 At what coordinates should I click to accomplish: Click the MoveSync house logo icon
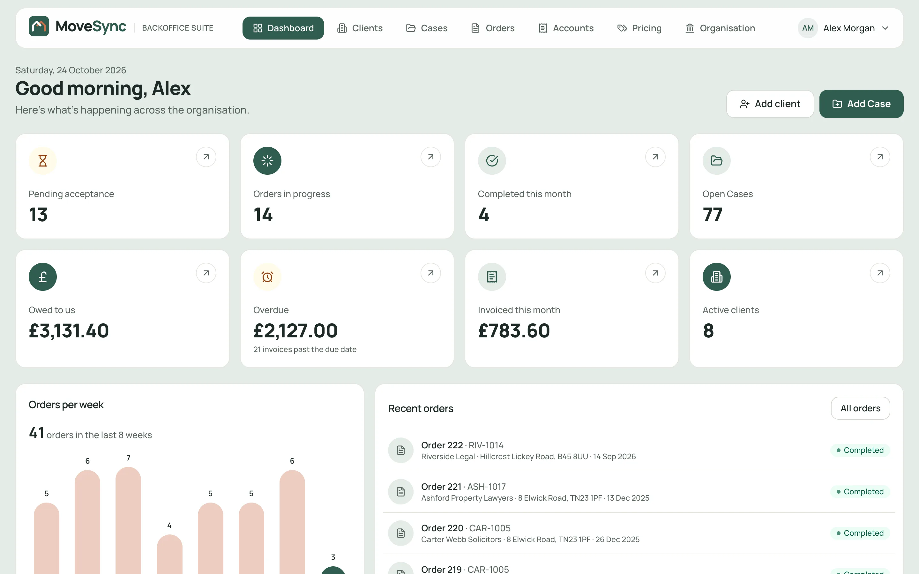[x=39, y=26]
